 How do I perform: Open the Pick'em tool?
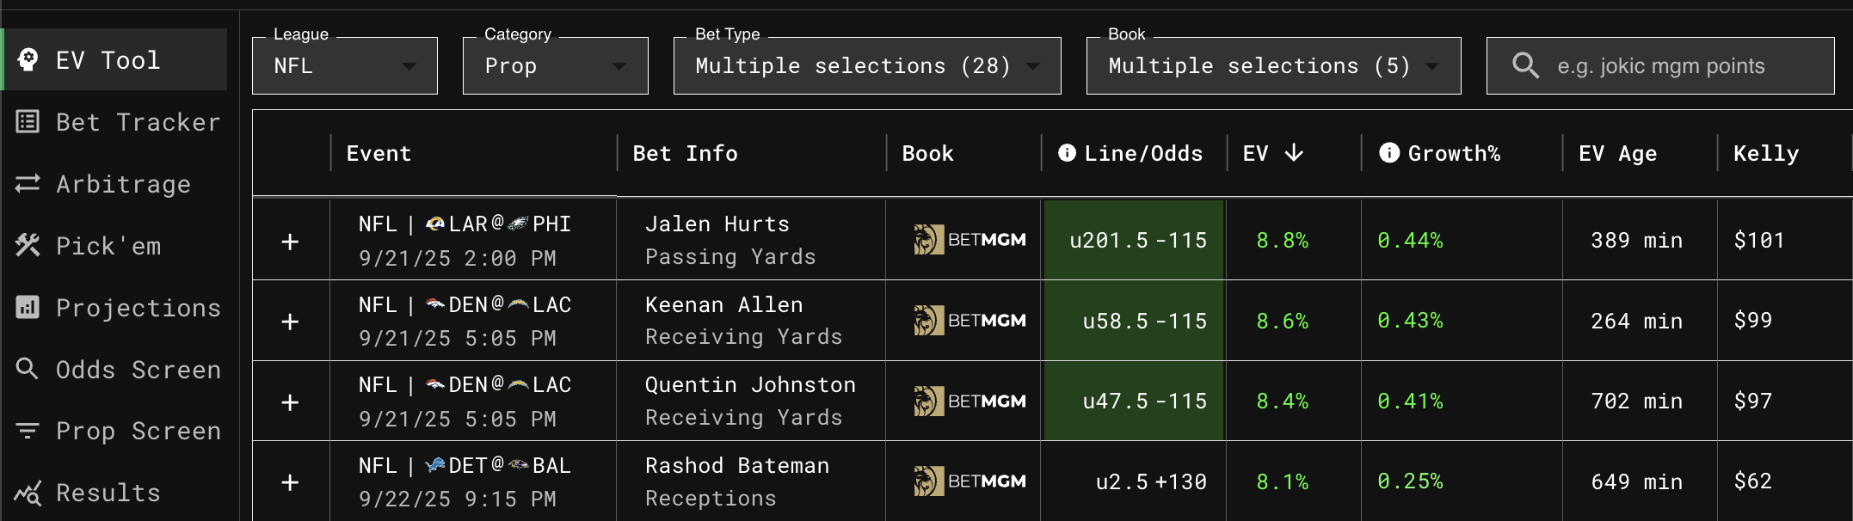pos(28,245)
